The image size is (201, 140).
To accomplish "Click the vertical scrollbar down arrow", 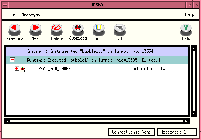I will point(194,114).
